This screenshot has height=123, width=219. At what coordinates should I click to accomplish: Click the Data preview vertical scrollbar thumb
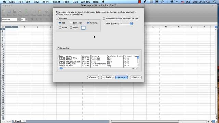tap(138, 57)
